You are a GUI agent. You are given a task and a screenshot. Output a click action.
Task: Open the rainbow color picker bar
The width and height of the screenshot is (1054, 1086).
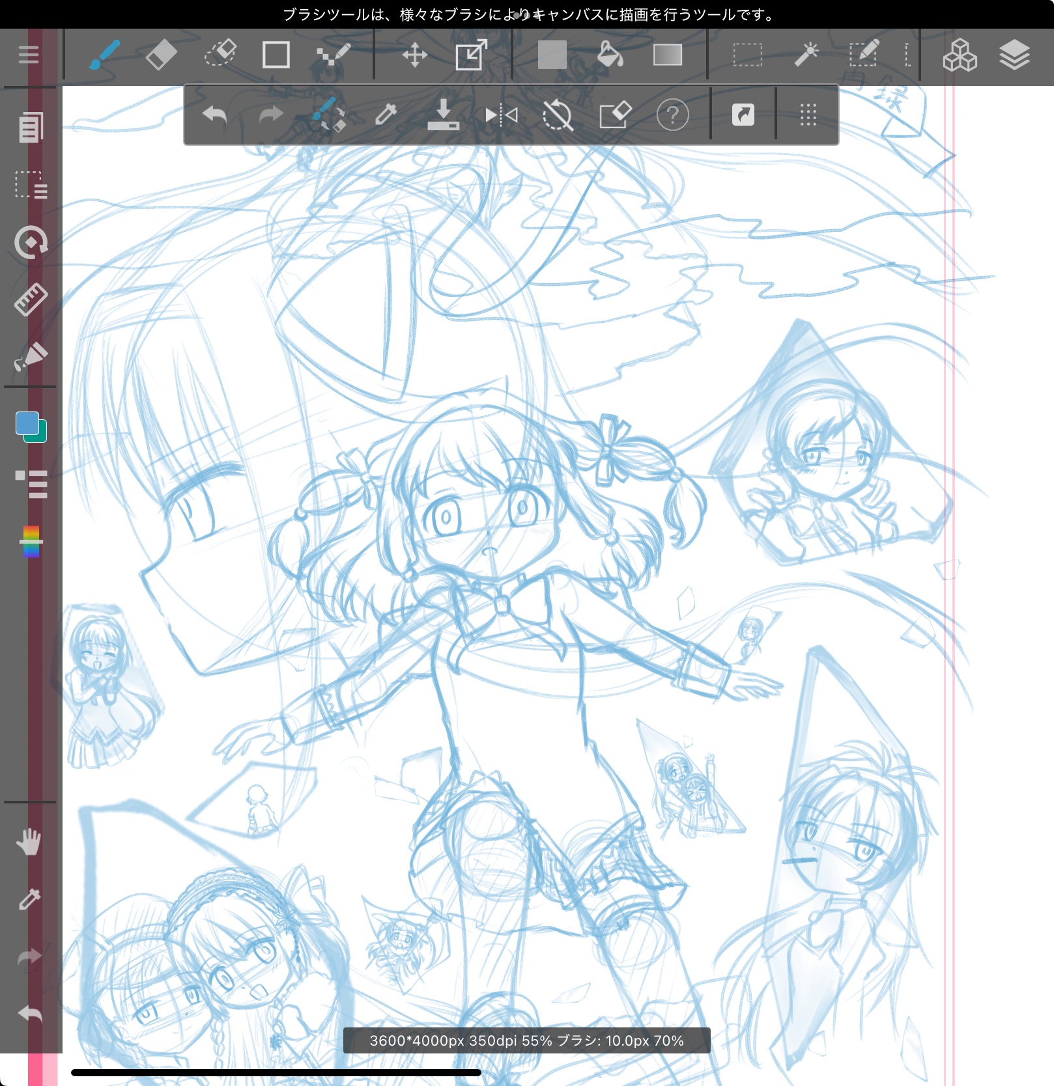31,542
